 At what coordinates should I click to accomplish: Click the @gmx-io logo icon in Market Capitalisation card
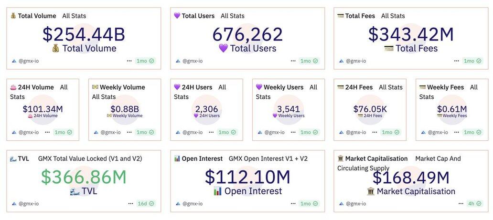coord(341,203)
